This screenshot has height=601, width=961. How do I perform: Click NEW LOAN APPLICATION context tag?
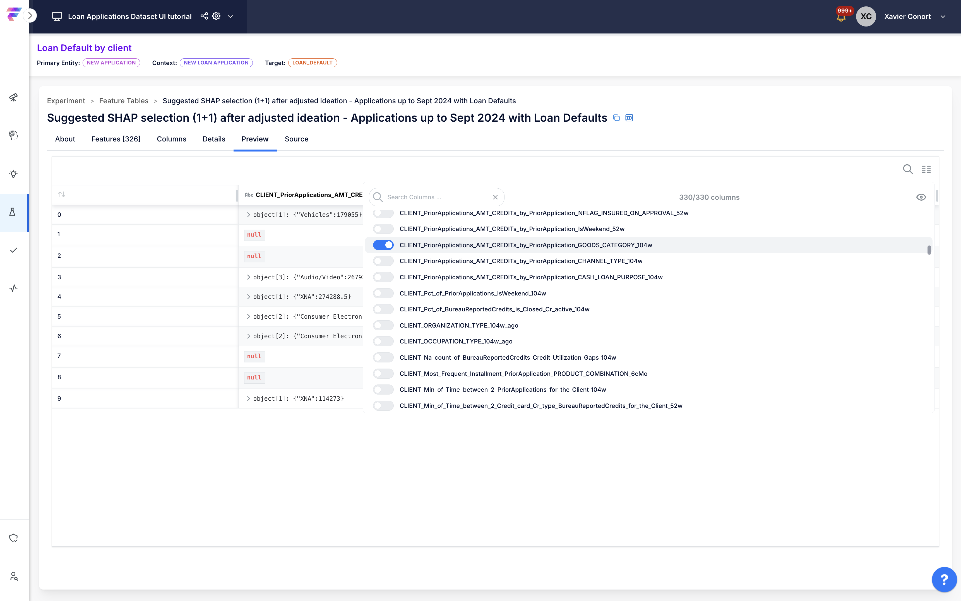[x=216, y=63]
